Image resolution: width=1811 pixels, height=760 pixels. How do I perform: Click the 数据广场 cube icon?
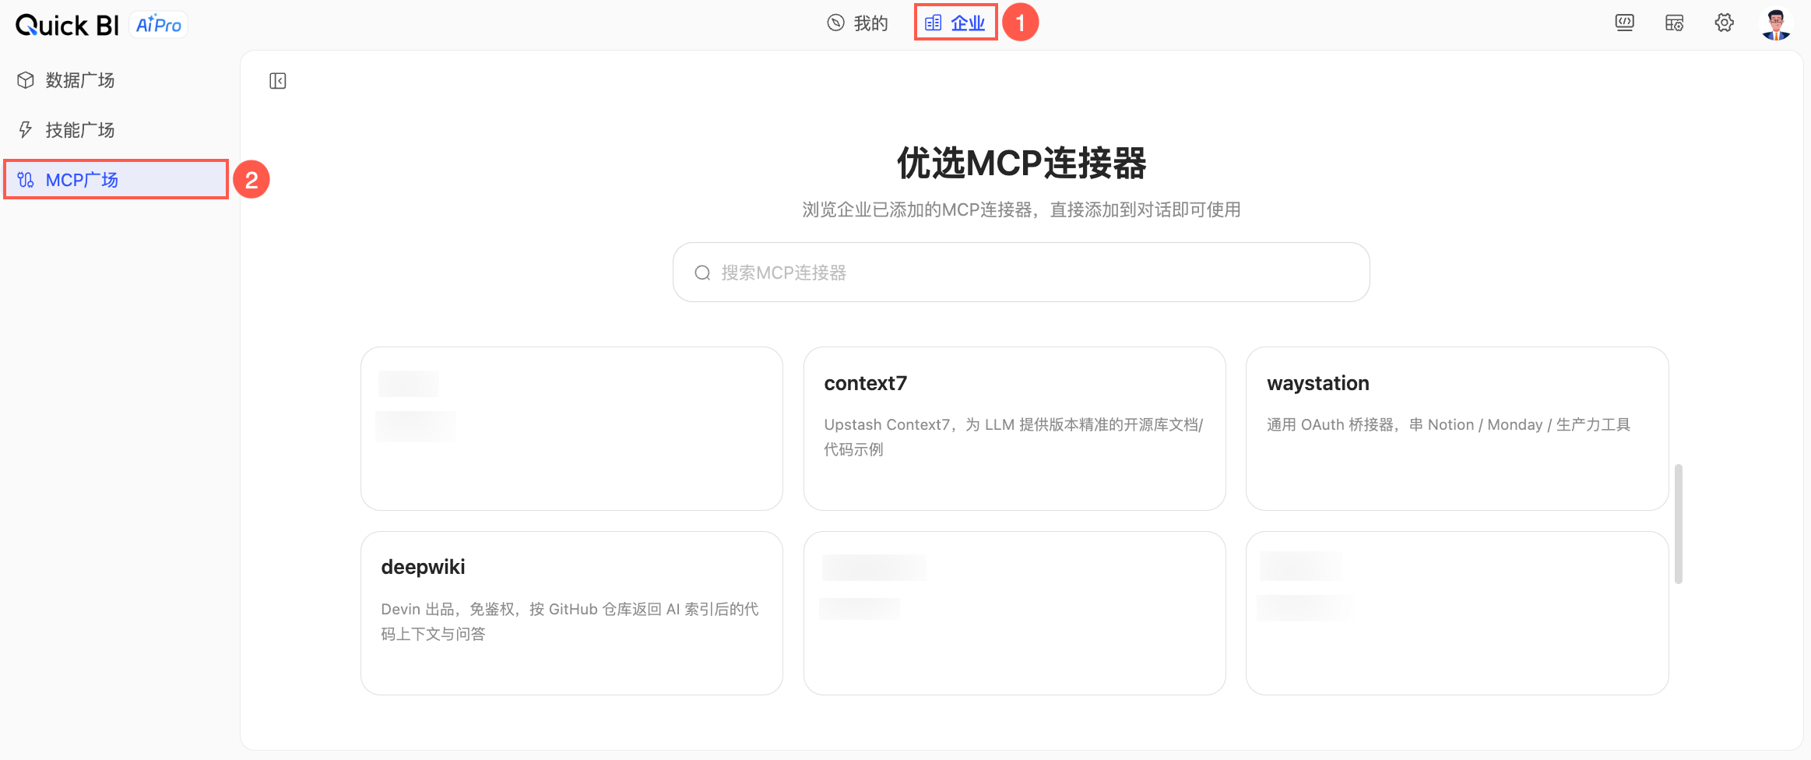pyautogui.click(x=26, y=80)
